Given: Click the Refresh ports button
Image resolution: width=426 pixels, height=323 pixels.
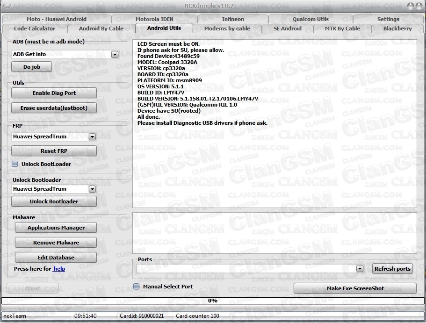Looking at the screenshot, I should click(392, 269).
